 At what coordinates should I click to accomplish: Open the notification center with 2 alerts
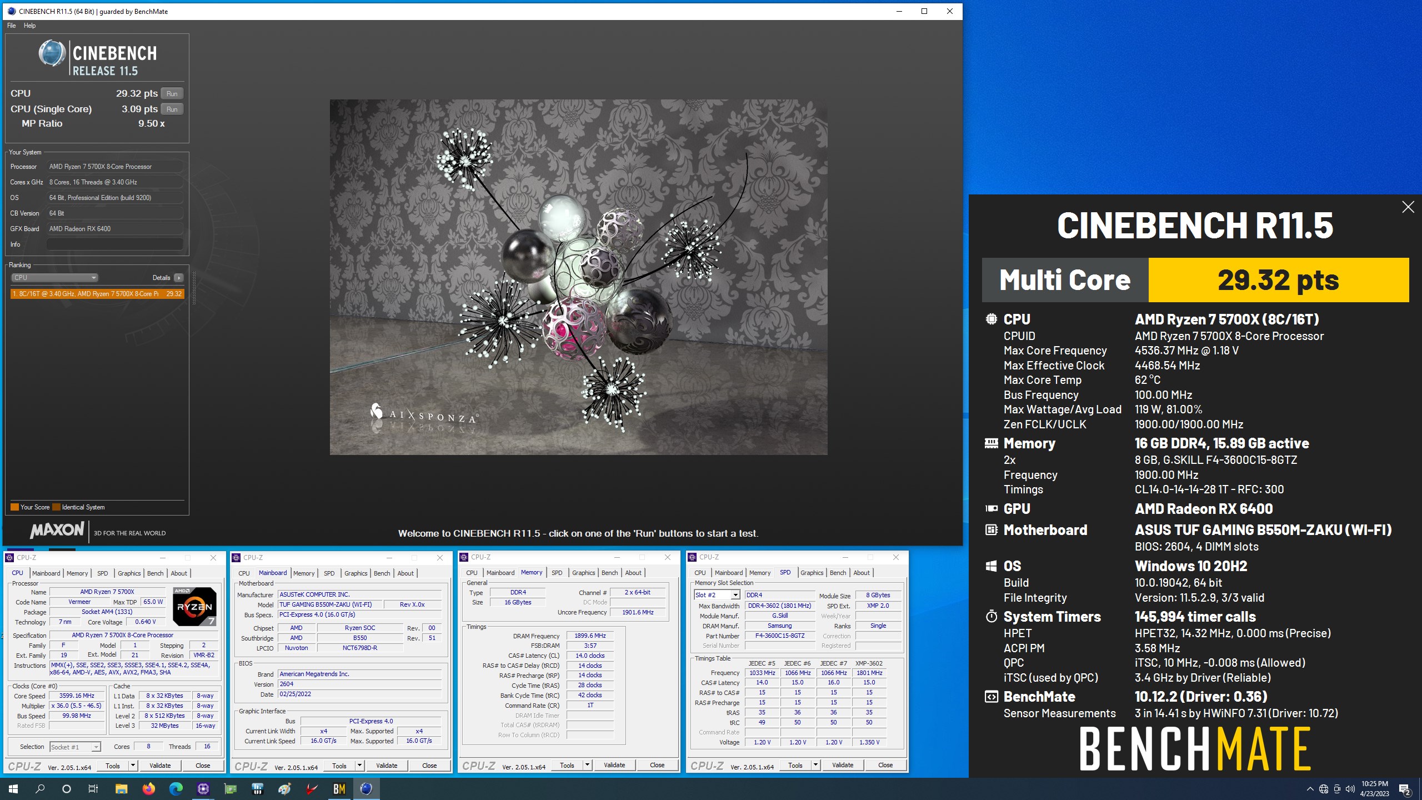[1405, 789]
